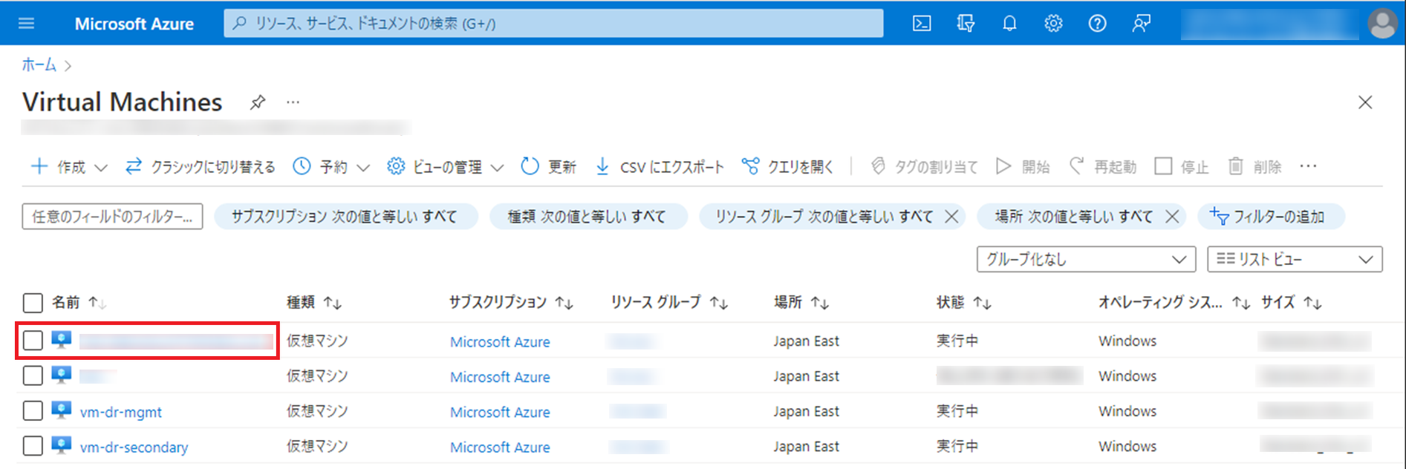Check the box for vm-dr-secondary row

click(33, 446)
